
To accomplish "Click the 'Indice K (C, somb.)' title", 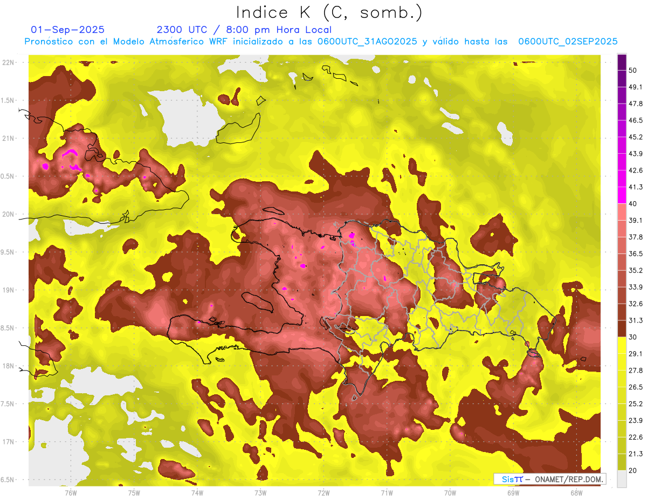I will [x=329, y=12].
